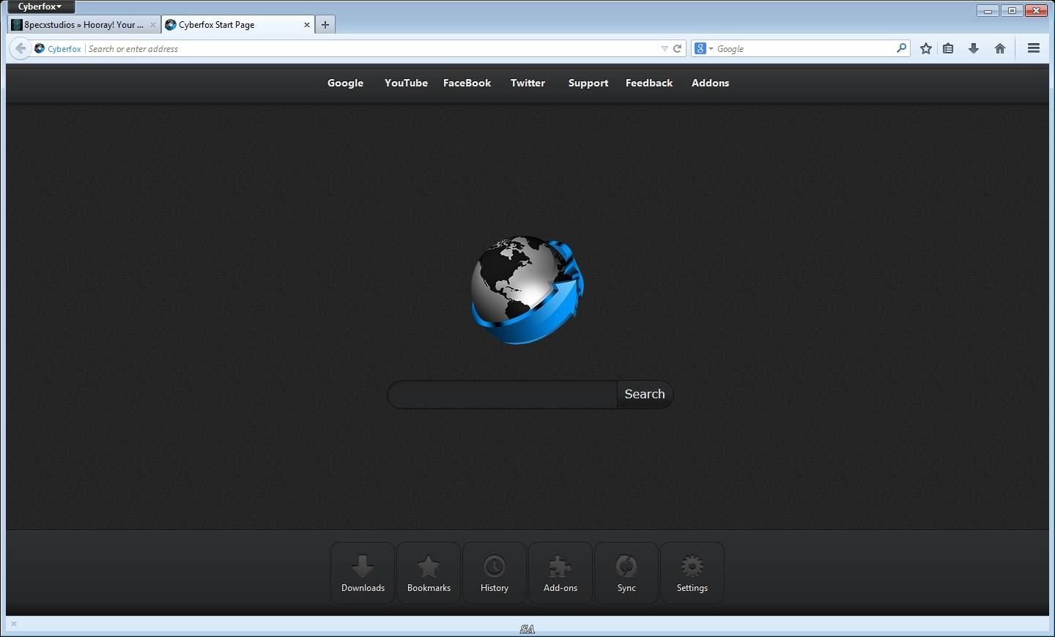Click the magnifier search go icon
Screen dimensions: 1055x637
point(901,48)
